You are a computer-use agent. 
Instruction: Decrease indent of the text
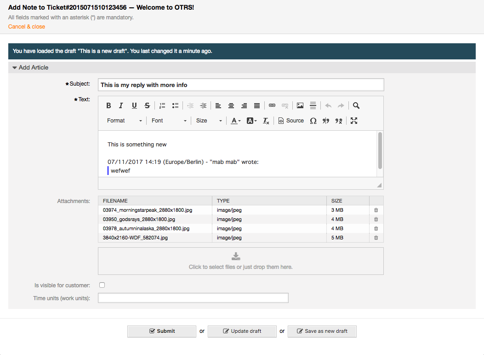coord(190,105)
